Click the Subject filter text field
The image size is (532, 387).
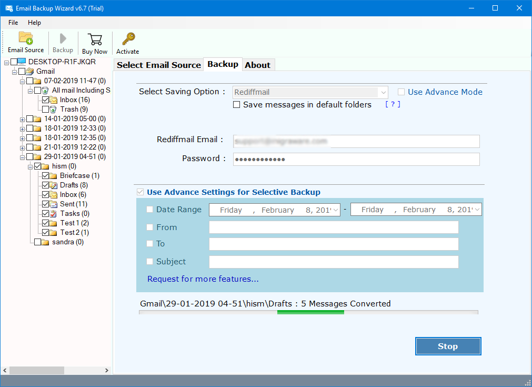point(334,262)
